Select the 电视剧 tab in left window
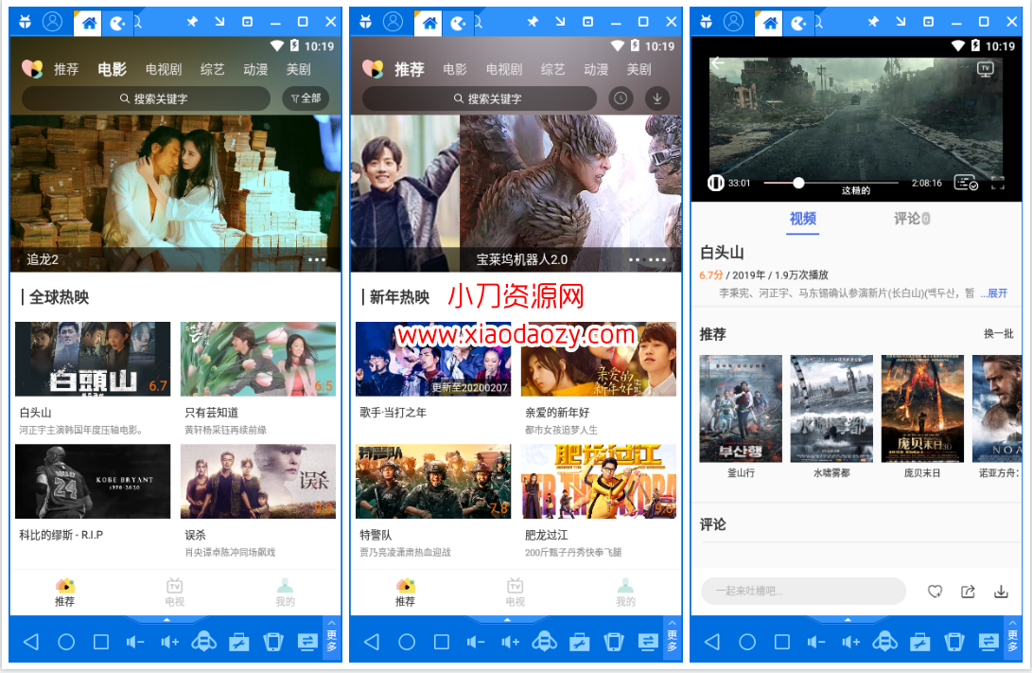 [x=164, y=69]
